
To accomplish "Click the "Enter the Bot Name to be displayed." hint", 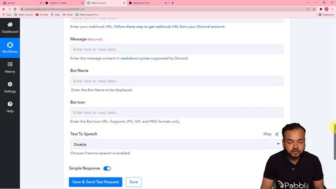I will (x=102, y=90).
